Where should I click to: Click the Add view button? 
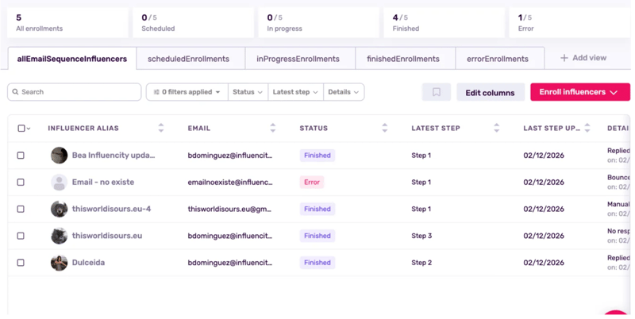point(583,58)
